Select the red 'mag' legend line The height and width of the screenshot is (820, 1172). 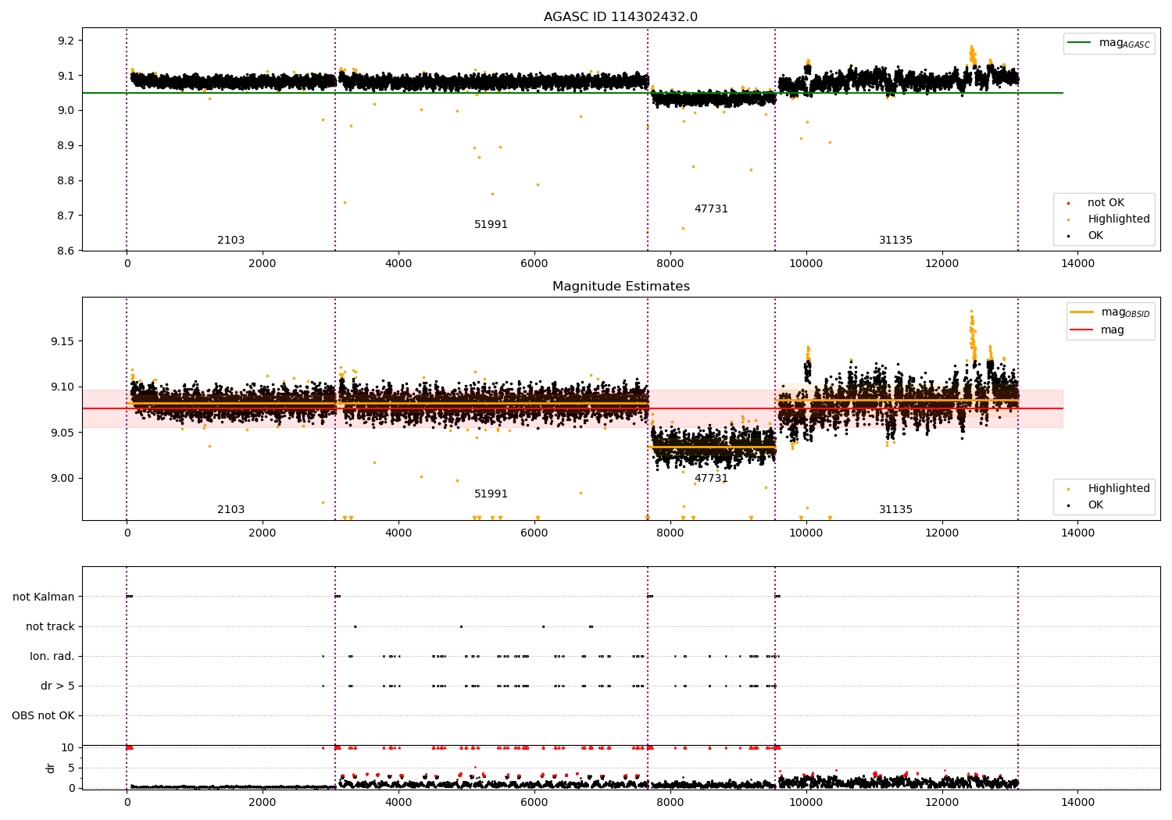pos(1082,330)
